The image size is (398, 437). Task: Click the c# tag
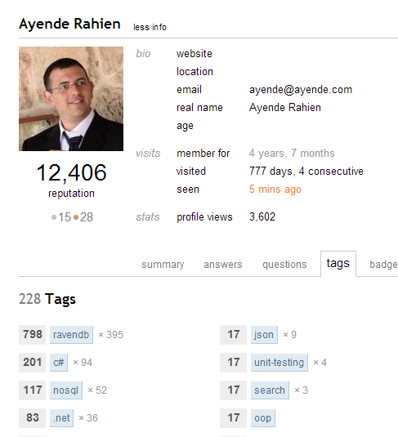coord(59,363)
